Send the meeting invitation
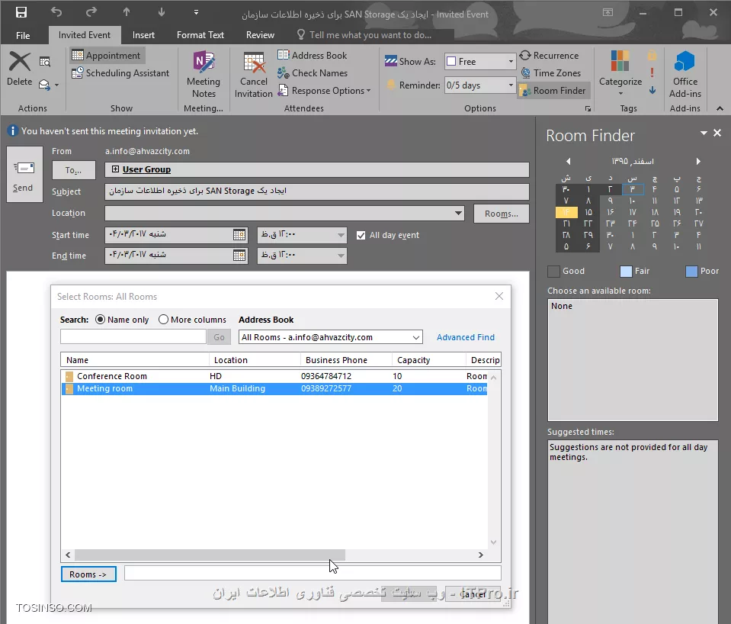Viewport: 731px width, 624px height. (x=24, y=175)
